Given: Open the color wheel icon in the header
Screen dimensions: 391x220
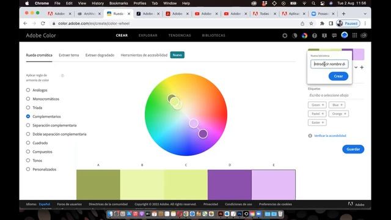Looking at the screenshot, I should pyautogui.click(x=304, y=35).
